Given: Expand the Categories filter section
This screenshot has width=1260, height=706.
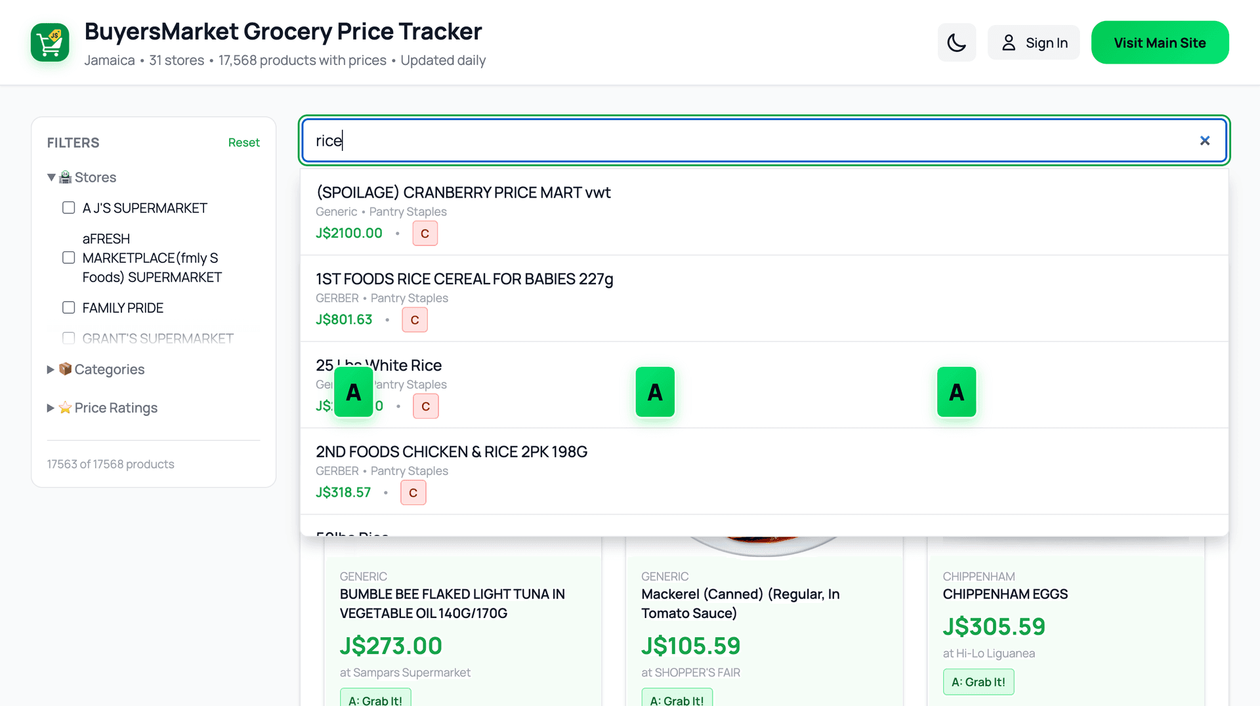Looking at the screenshot, I should click(51, 369).
